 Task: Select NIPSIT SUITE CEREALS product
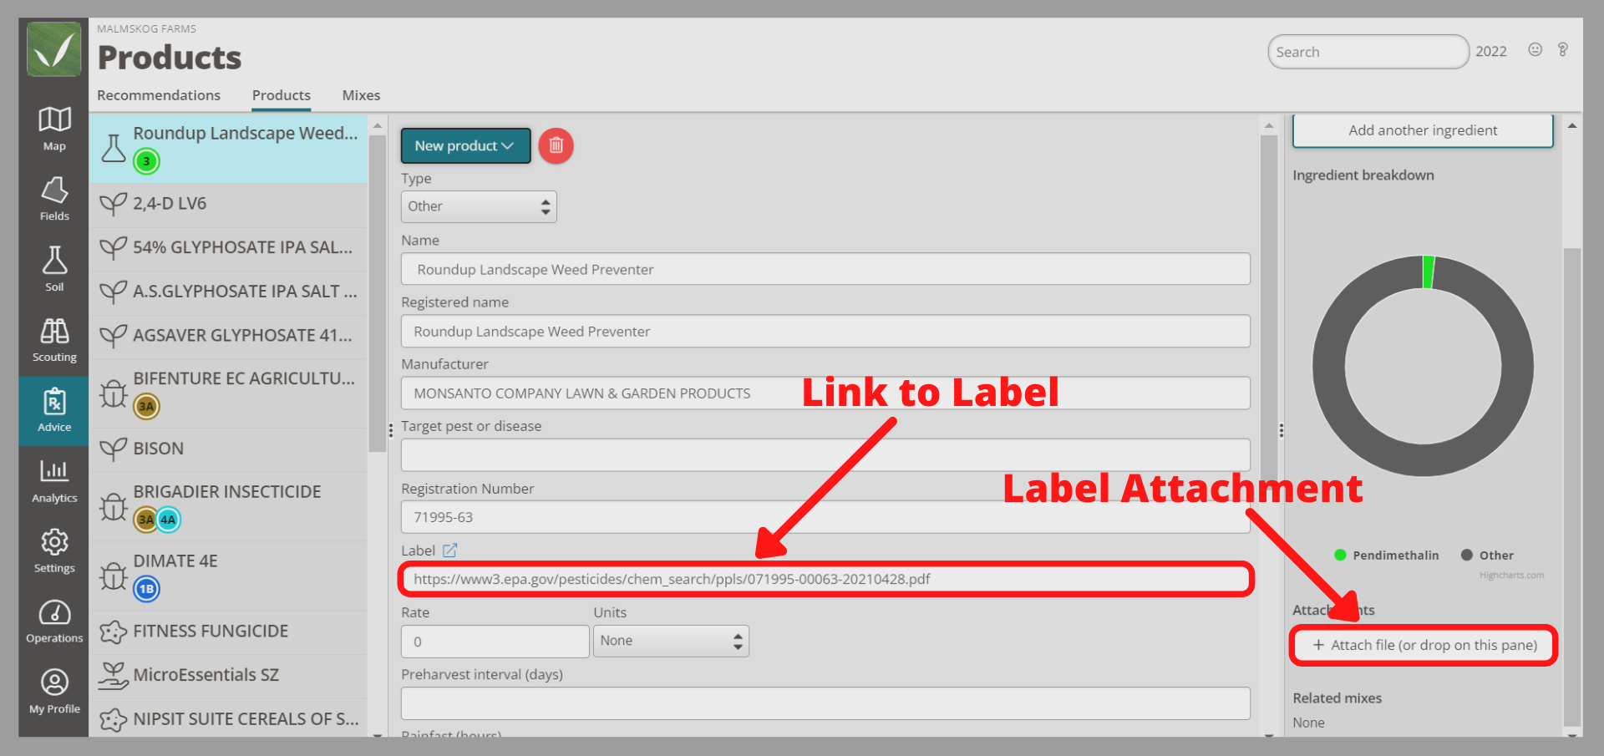[228, 718]
